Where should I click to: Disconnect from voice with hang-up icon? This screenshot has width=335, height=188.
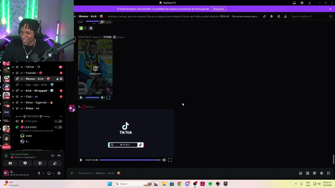[59, 156]
